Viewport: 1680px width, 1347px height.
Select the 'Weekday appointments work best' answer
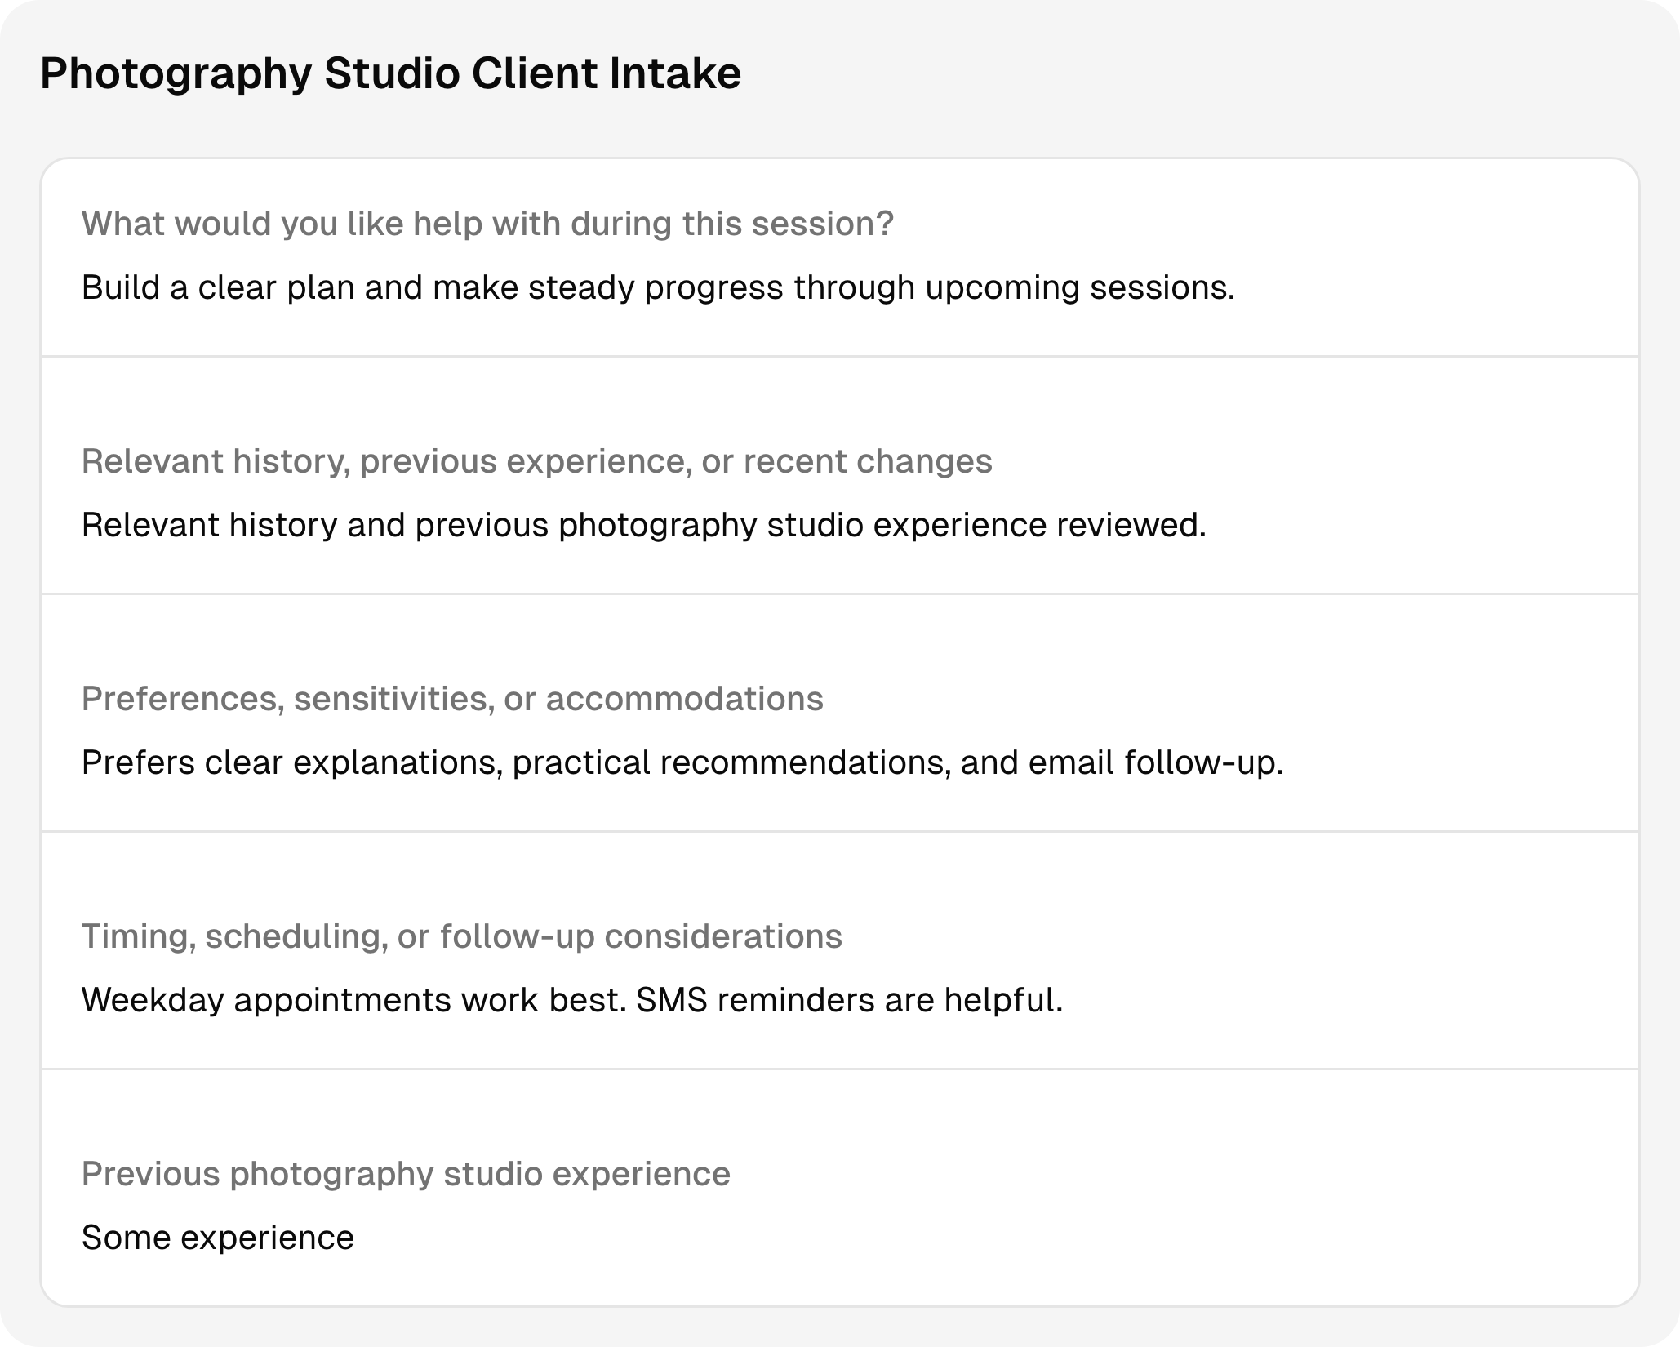(572, 1000)
